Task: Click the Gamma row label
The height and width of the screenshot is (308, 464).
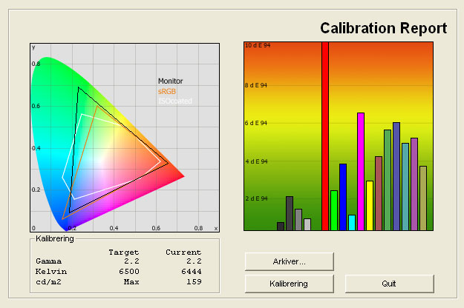Action: coord(49,261)
